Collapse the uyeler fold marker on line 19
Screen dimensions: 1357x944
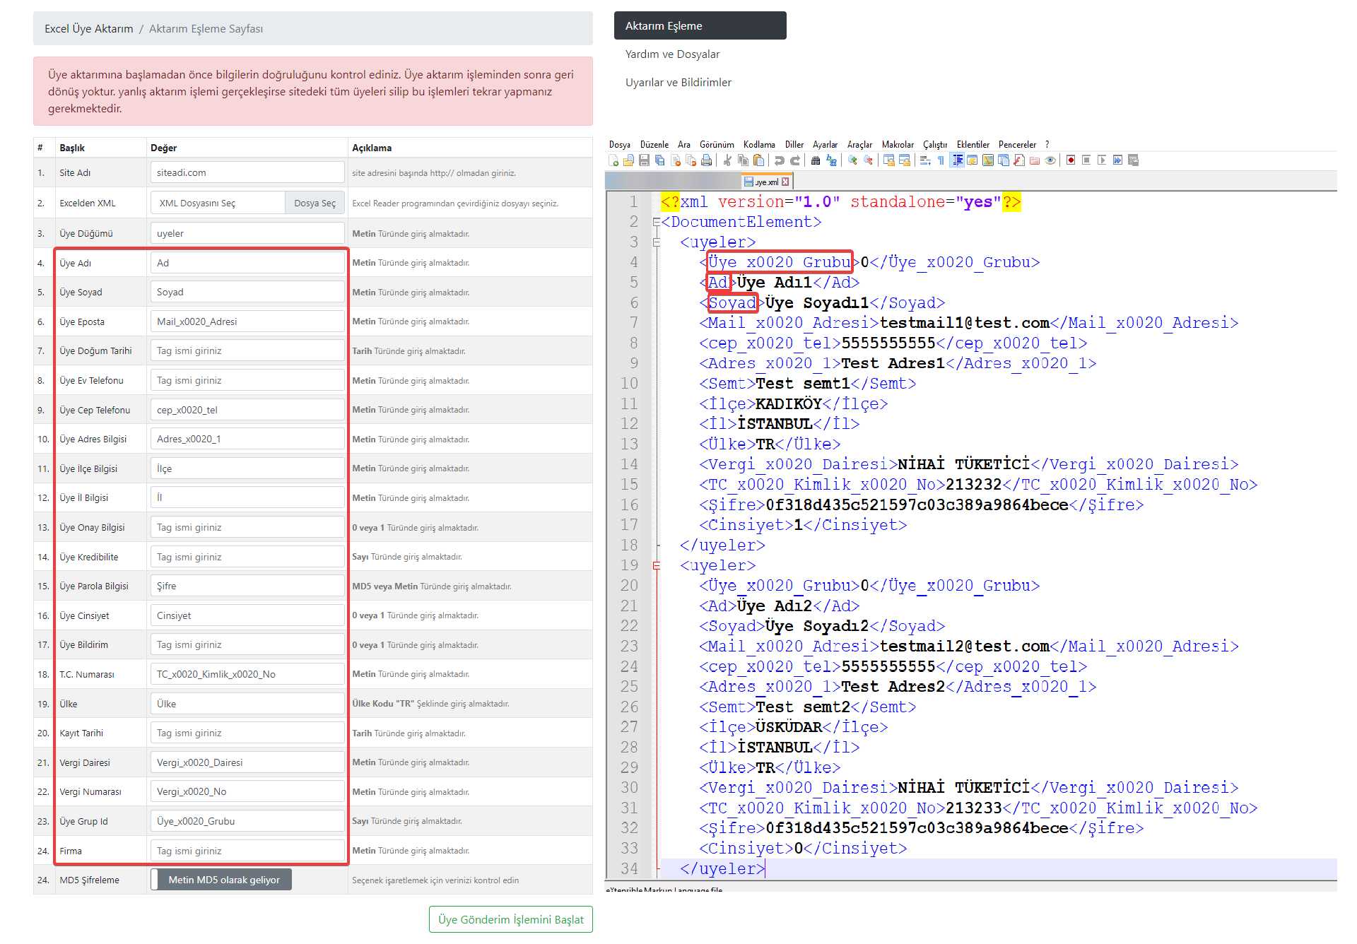657,565
